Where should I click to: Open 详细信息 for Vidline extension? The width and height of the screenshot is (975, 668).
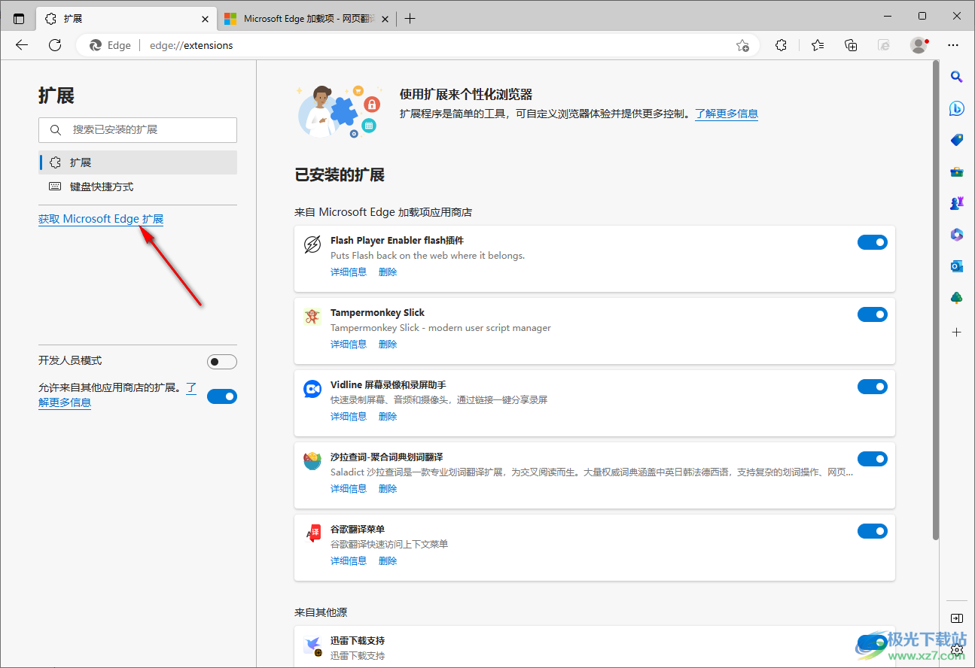[x=349, y=416]
